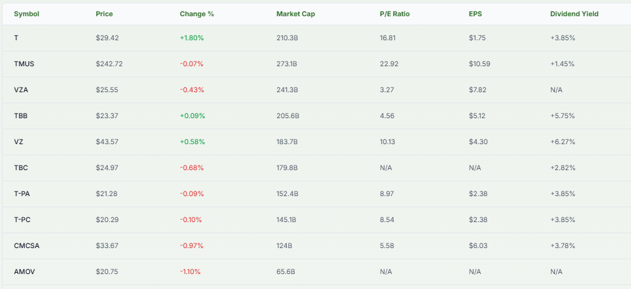The height and width of the screenshot is (289, 631).
Task: Click the +3.78% dividend yield value
Action: pyautogui.click(x=563, y=245)
